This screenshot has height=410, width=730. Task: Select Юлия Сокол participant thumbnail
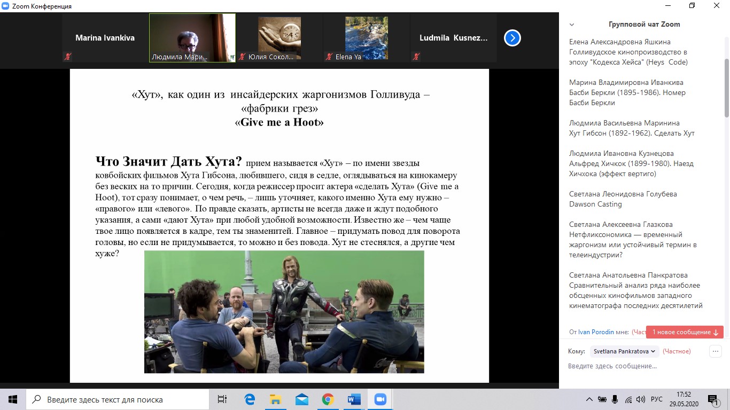click(279, 38)
